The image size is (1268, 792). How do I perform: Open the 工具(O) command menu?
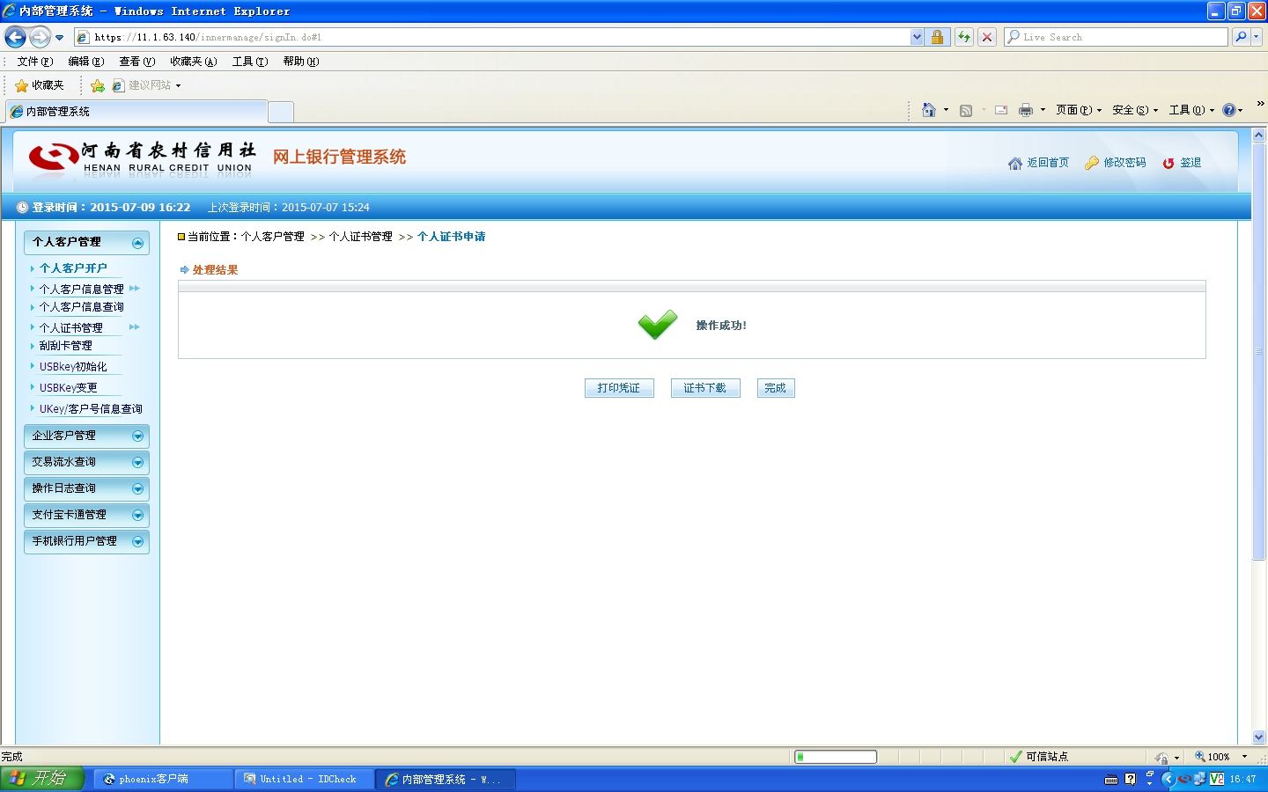pos(1191,110)
